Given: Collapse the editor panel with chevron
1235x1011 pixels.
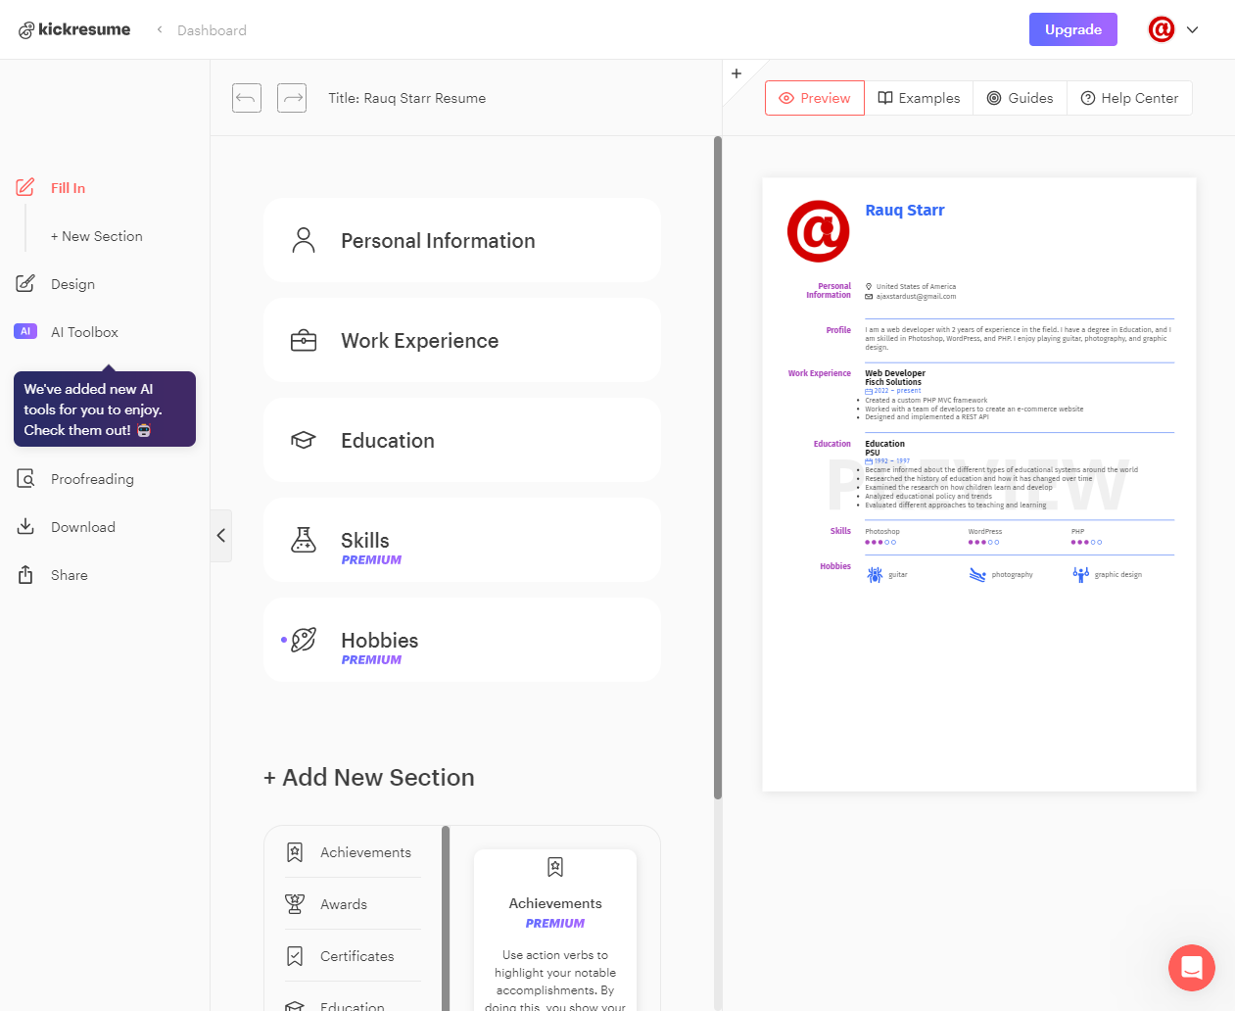Looking at the screenshot, I should 221,535.
